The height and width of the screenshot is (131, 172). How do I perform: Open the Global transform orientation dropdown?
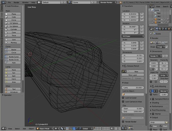87,129
